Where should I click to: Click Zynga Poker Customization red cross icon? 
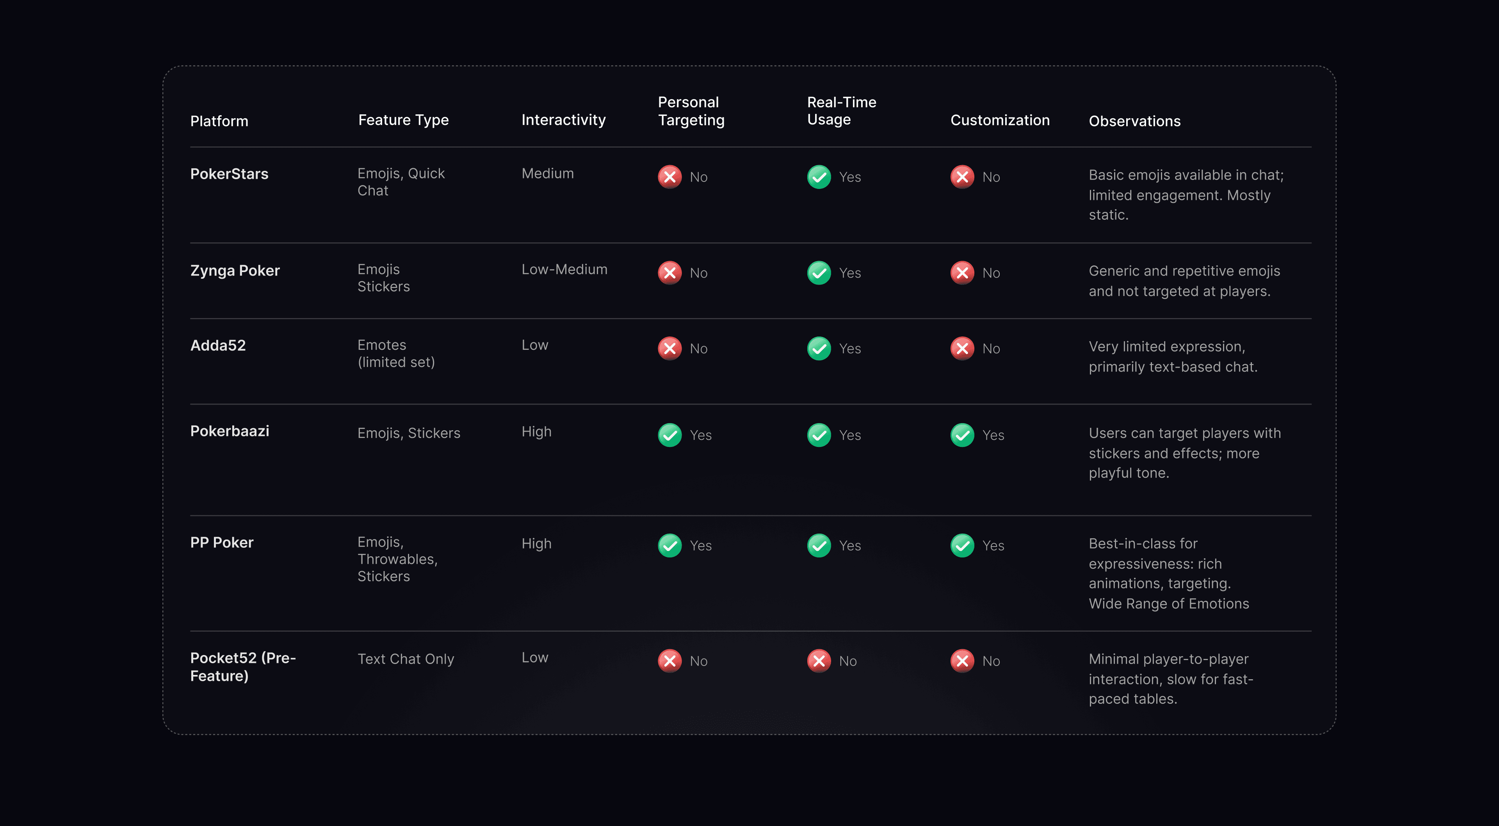962,273
